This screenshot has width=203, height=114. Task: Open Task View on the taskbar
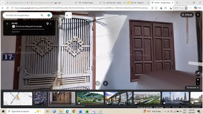[48, 111]
